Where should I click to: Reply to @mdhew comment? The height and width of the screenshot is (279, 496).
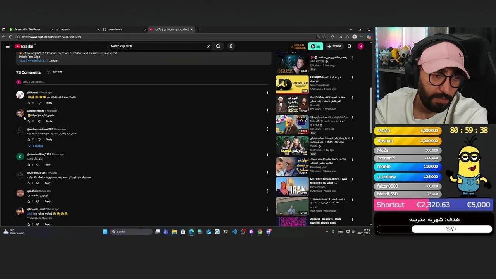[x=48, y=201]
